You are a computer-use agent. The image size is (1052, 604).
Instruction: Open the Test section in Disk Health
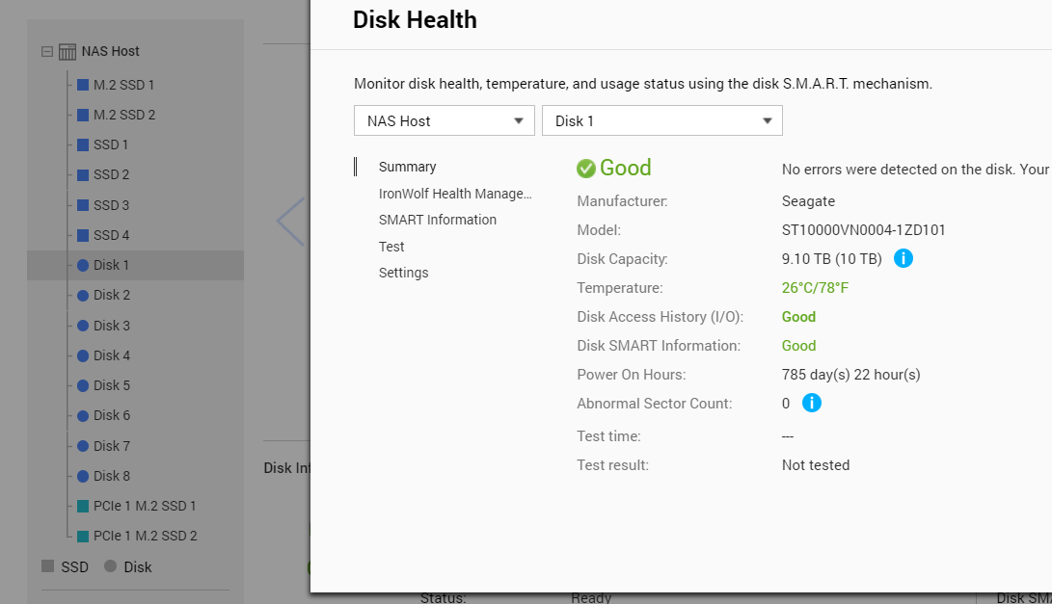(391, 247)
